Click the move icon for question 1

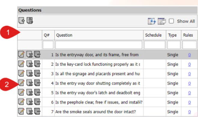pos(37,54)
